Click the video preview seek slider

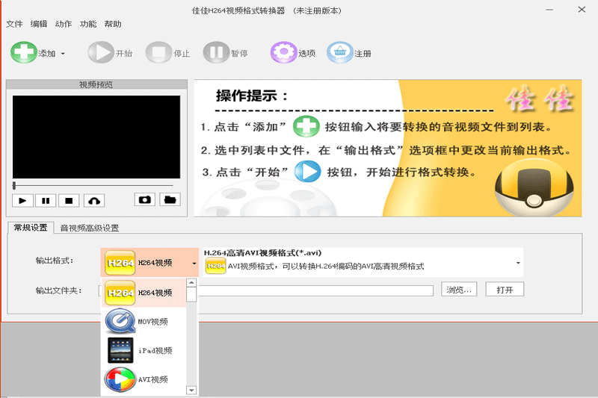(93, 185)
